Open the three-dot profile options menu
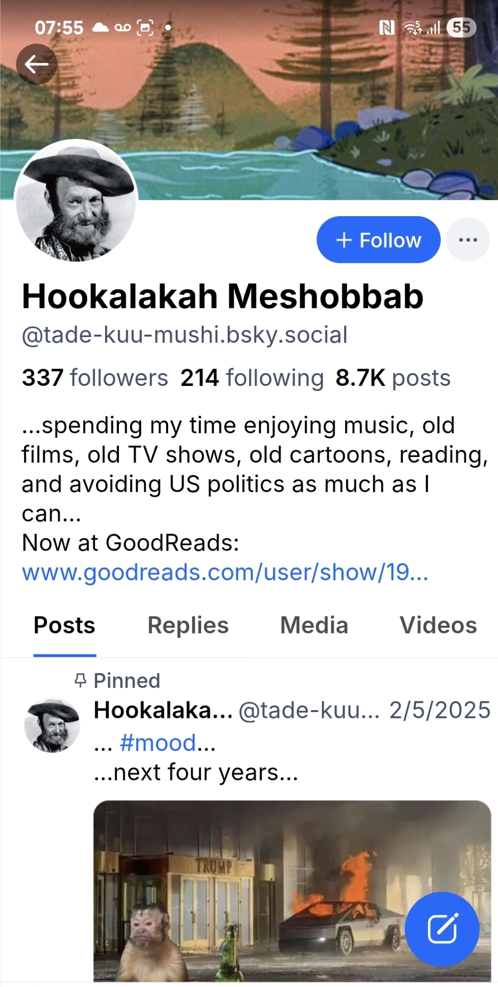498x987 pixels. point(467,240)
